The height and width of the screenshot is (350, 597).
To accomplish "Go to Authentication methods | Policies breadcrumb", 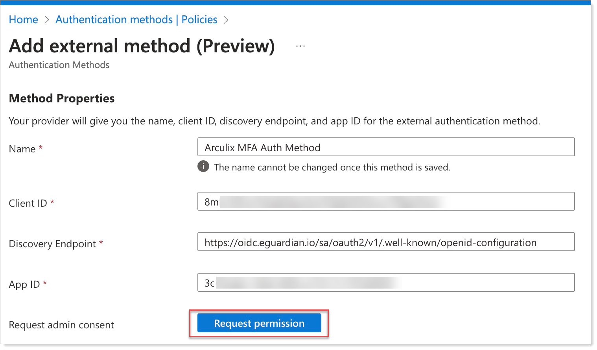I will click(x=136, y=20).
